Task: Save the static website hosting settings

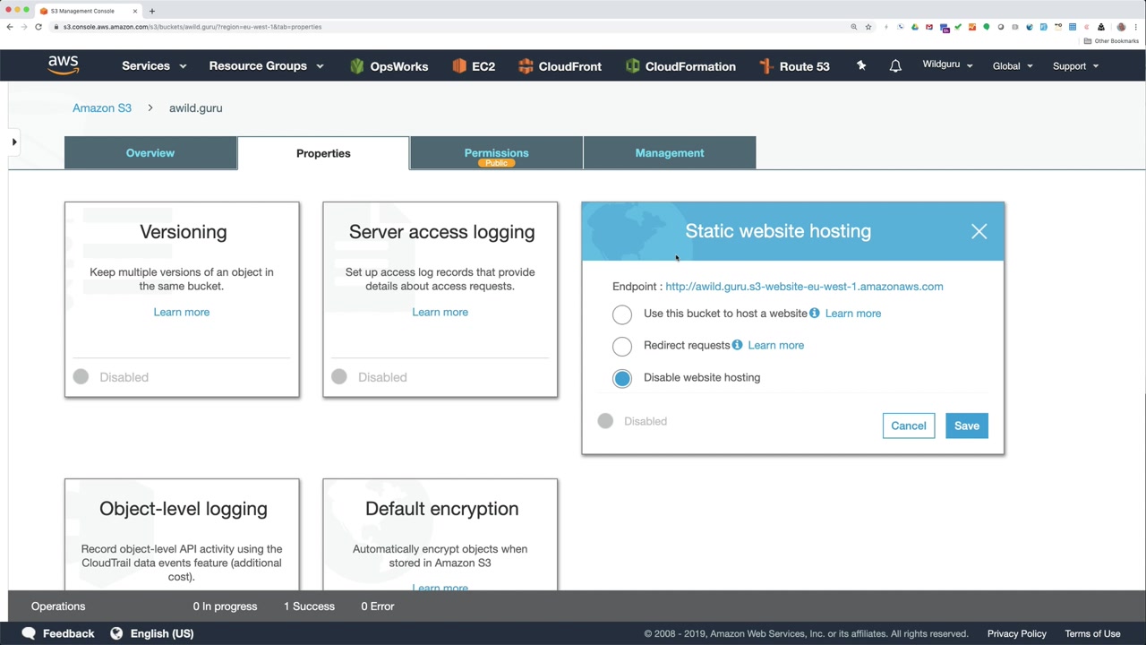Action: [966, 426]
